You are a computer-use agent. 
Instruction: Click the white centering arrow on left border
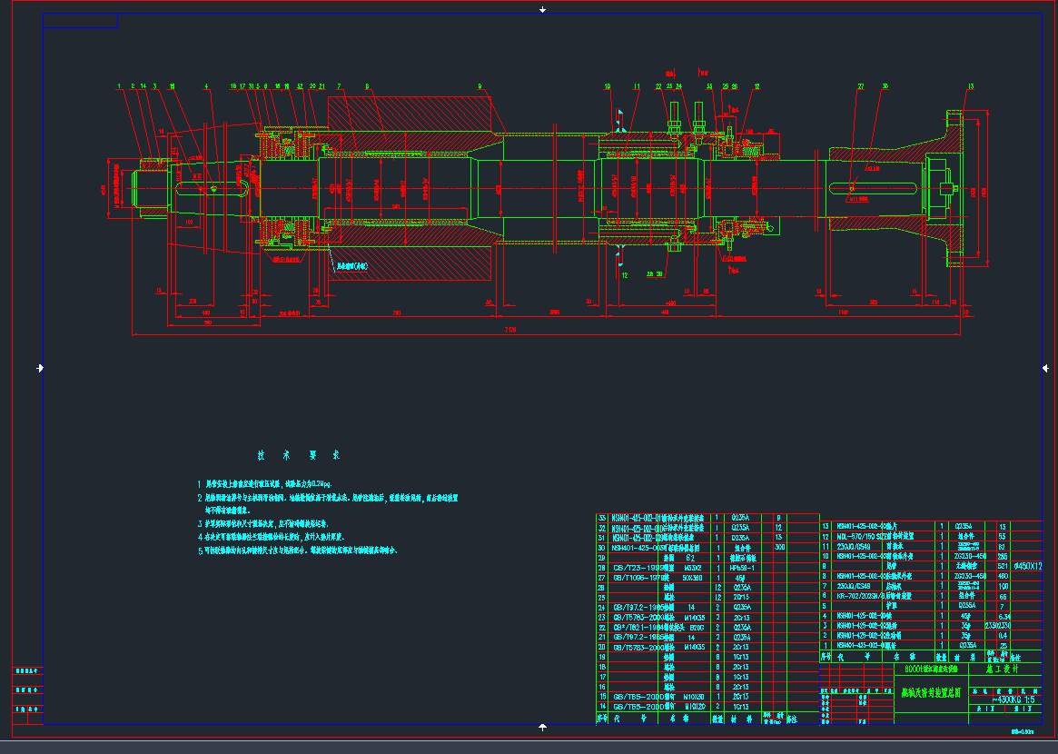(x=40, y=368)
